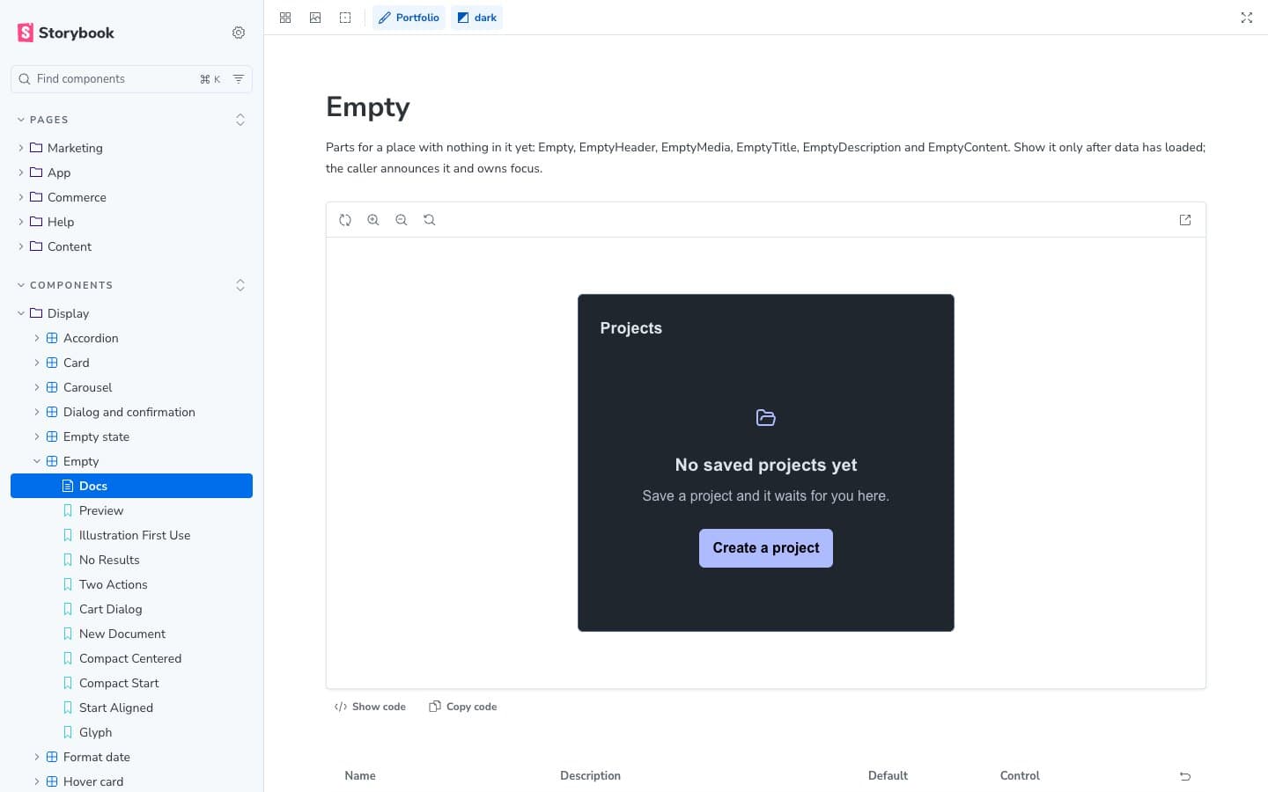
Task: Enter full screen mode
Action: (x=1247, y=18)
